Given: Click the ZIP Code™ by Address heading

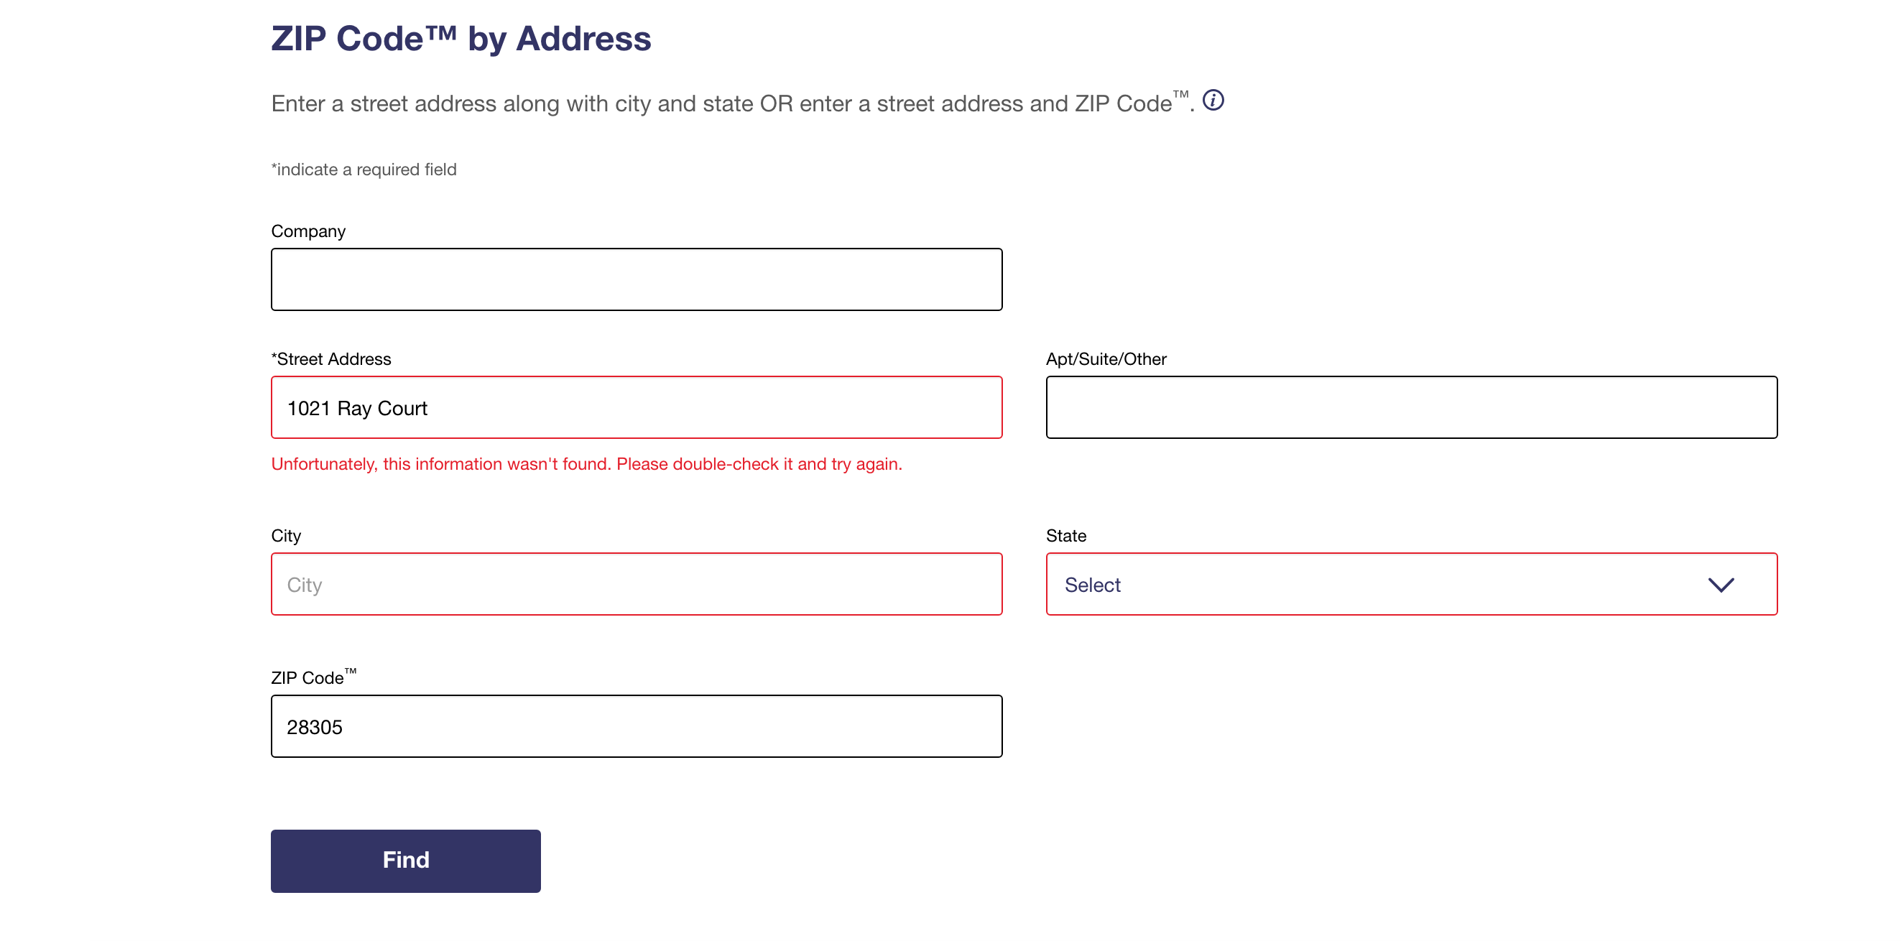Looking at the screenshot, I should click(461, 38).
